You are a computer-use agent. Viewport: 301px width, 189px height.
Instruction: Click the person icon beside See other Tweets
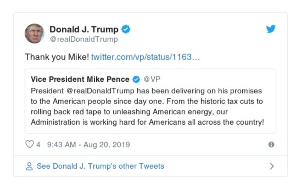[29, 166]
